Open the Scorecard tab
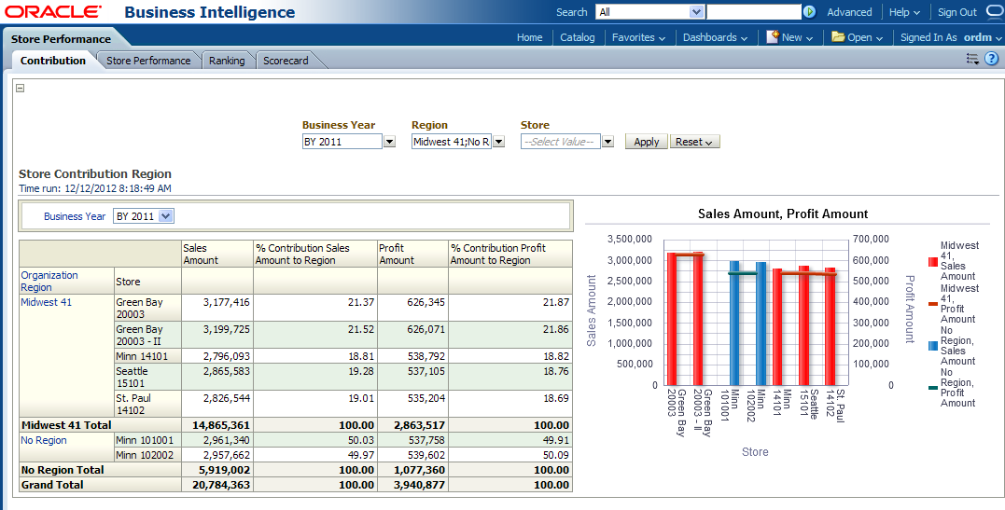The height and width of the screenshot is (510, 1005). click(286, 61)
